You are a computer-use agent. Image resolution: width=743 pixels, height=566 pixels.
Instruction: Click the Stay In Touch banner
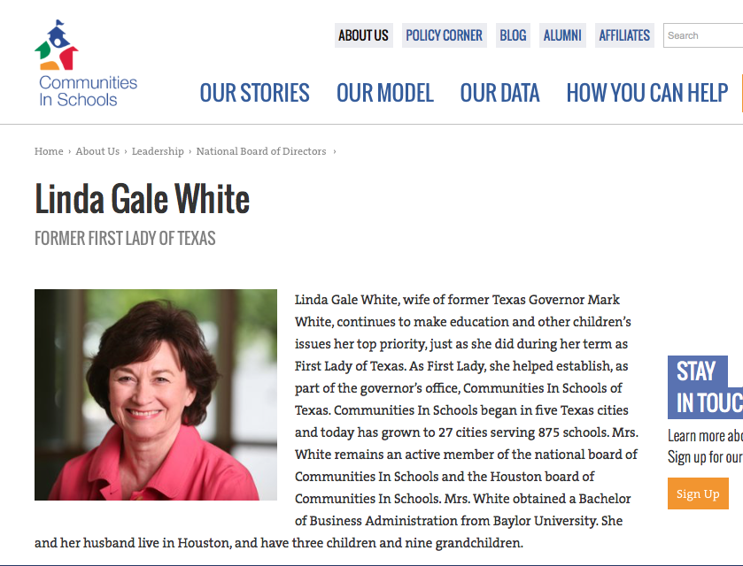[705, 387]
